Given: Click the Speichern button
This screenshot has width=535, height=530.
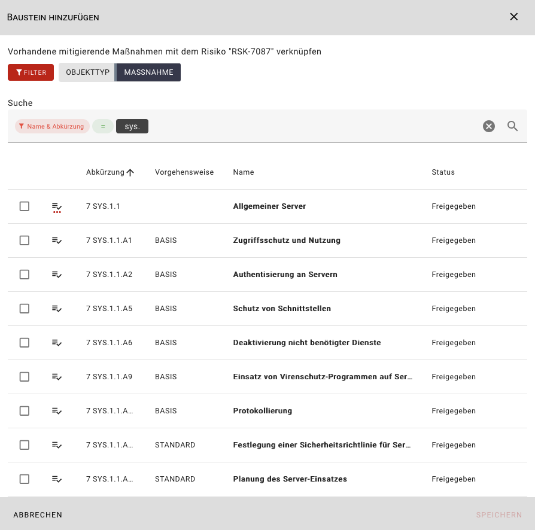Looking at the screenshot, I should coord(498,515).
